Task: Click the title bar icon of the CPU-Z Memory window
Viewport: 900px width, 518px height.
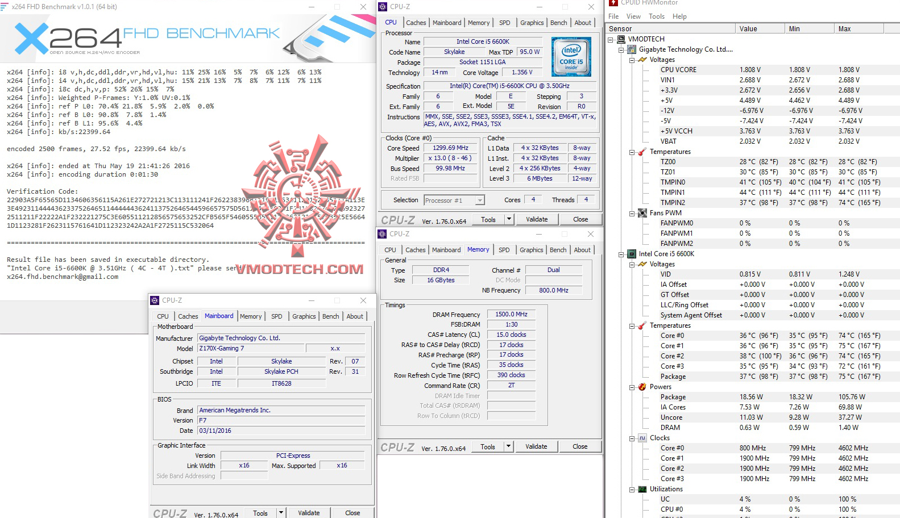Action: tap(383, 234)
